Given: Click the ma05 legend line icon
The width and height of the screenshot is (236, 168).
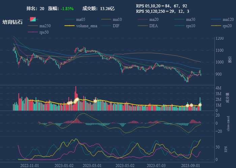Looking at the screenshot, I should pos(69,19).
